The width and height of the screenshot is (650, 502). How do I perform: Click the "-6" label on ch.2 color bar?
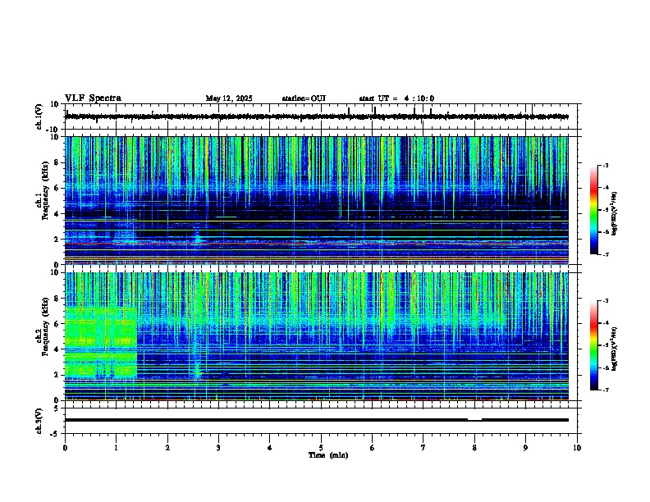606,367
